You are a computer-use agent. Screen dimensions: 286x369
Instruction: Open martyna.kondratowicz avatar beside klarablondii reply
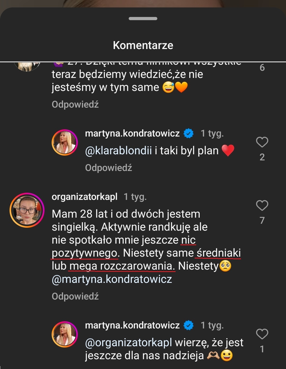coord(65,142)
